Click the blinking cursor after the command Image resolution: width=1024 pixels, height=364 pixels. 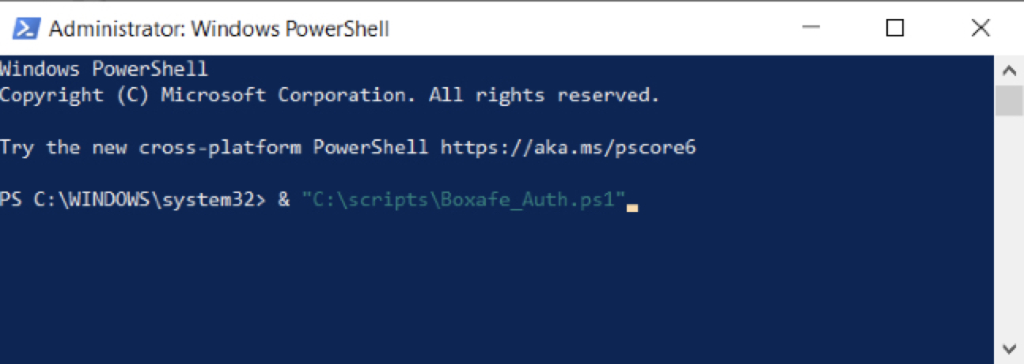point(631,207)
